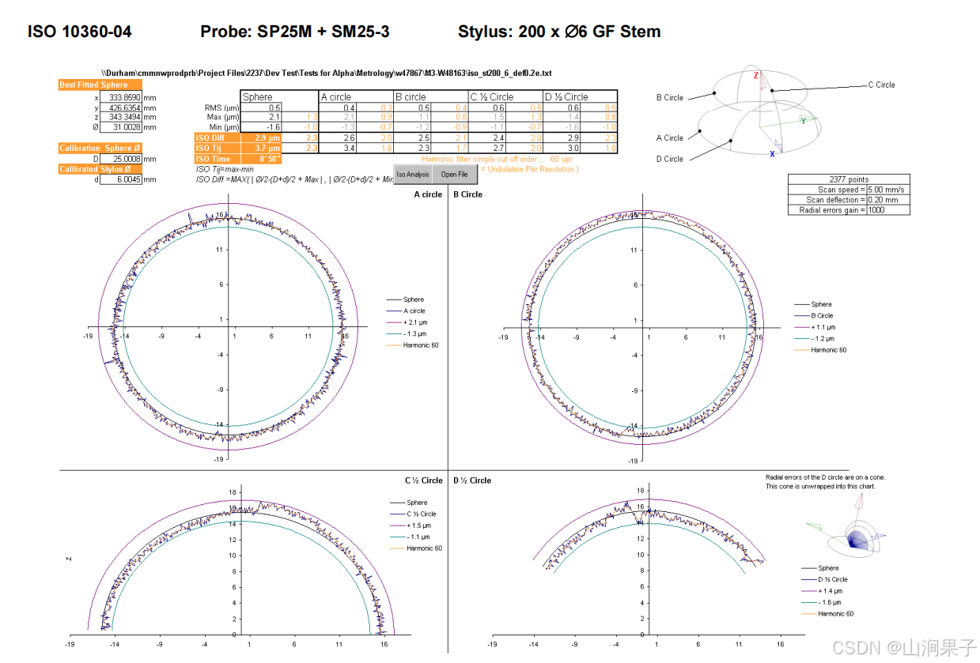
Task: Click the - 1.6 µm legend entry in D chart
Action: coord(820,602)
